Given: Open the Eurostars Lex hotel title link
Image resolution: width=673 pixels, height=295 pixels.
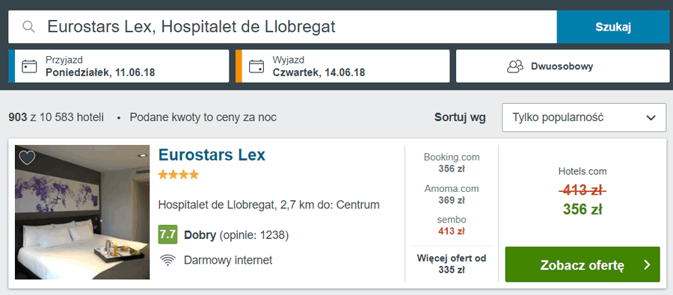Looking at the screenshot, I should (x=212, y=155).
